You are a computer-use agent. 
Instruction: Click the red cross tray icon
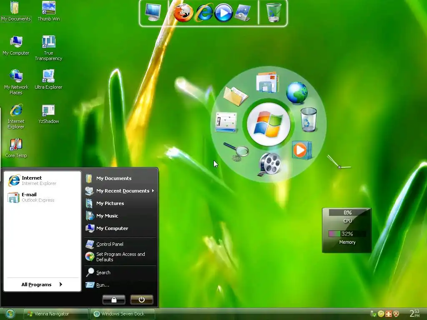click(x=389, y=314)
